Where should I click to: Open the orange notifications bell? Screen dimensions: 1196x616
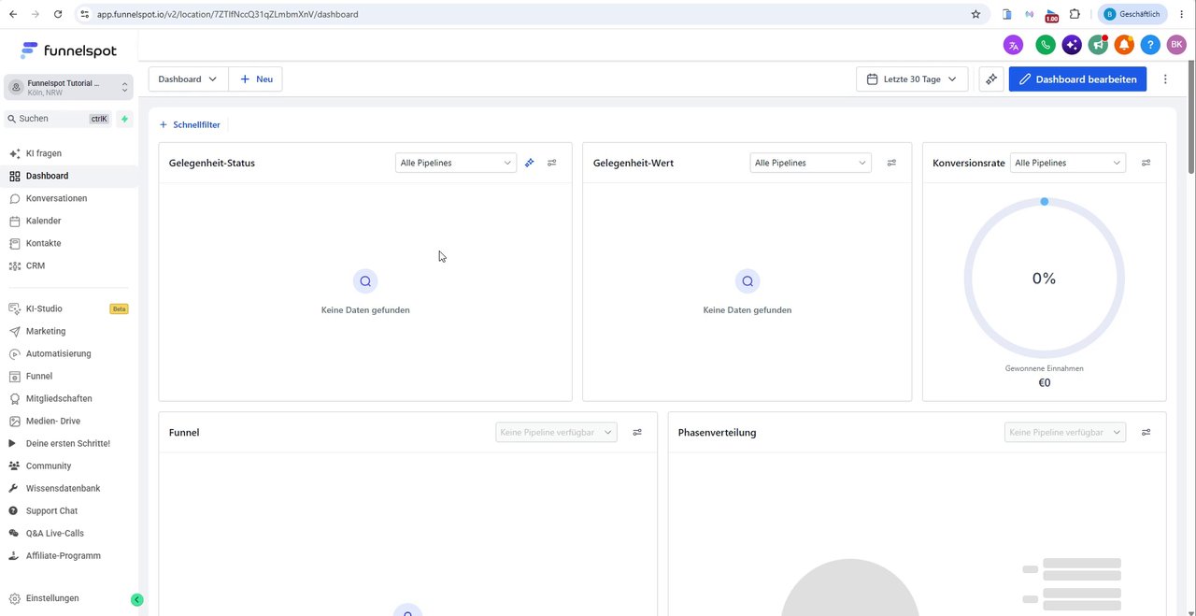[x=1124, y=45]
